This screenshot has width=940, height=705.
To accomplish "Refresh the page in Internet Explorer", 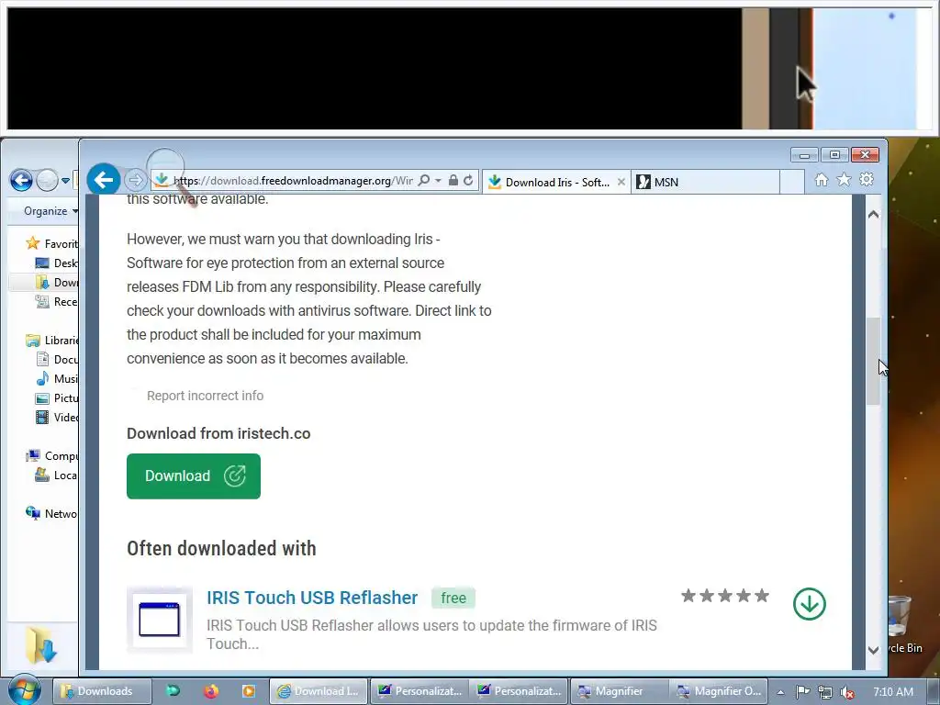I will (468, 181).
